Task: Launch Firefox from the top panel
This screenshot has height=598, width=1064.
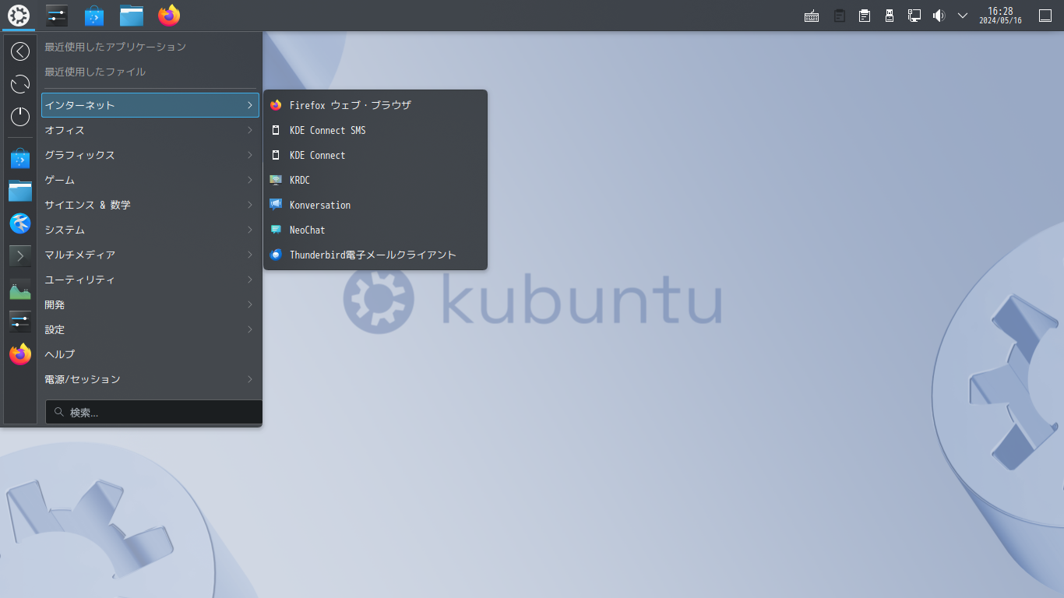Action: point(169,15)
